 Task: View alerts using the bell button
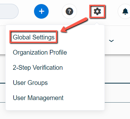[x=125, y=11]
